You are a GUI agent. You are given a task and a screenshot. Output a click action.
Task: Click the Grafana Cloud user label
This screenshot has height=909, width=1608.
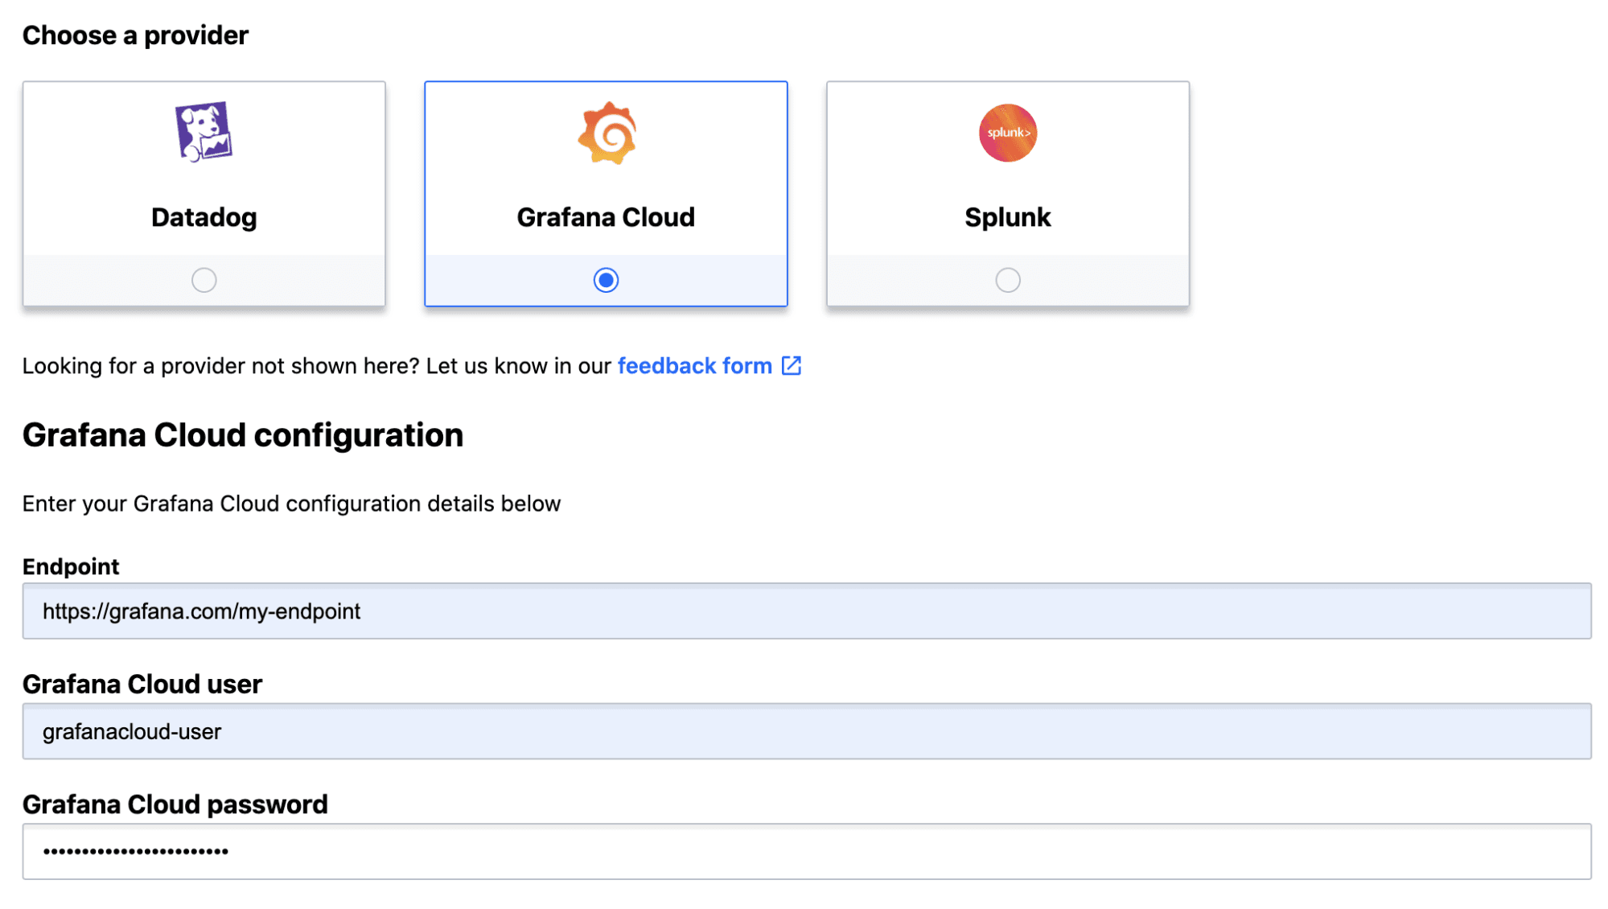pos(142,684)
